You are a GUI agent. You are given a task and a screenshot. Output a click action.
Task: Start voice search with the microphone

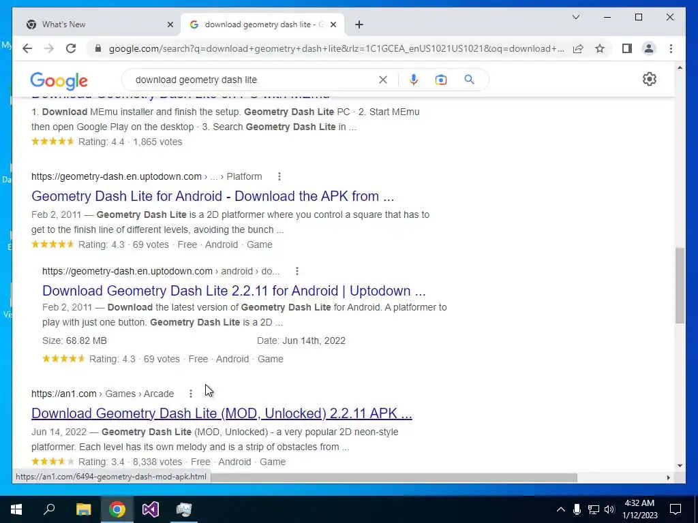tap(414, 80)
